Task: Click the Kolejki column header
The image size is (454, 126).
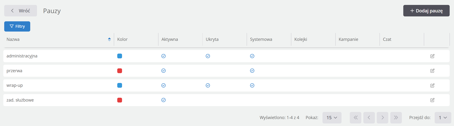Action: 301,39
